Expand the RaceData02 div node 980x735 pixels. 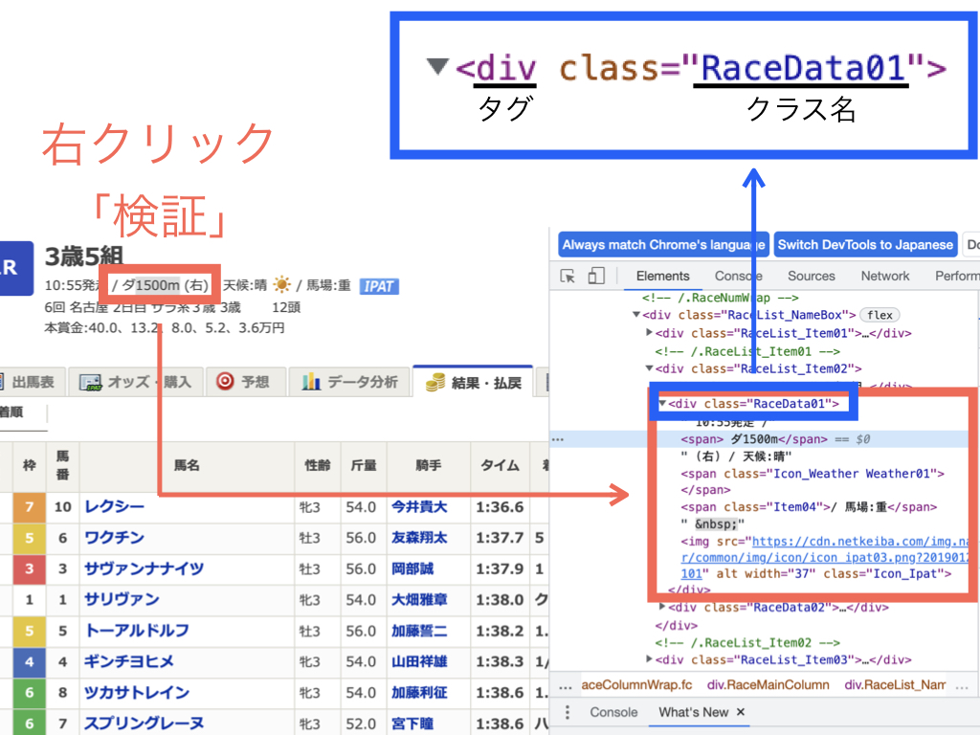click(662, 606)
